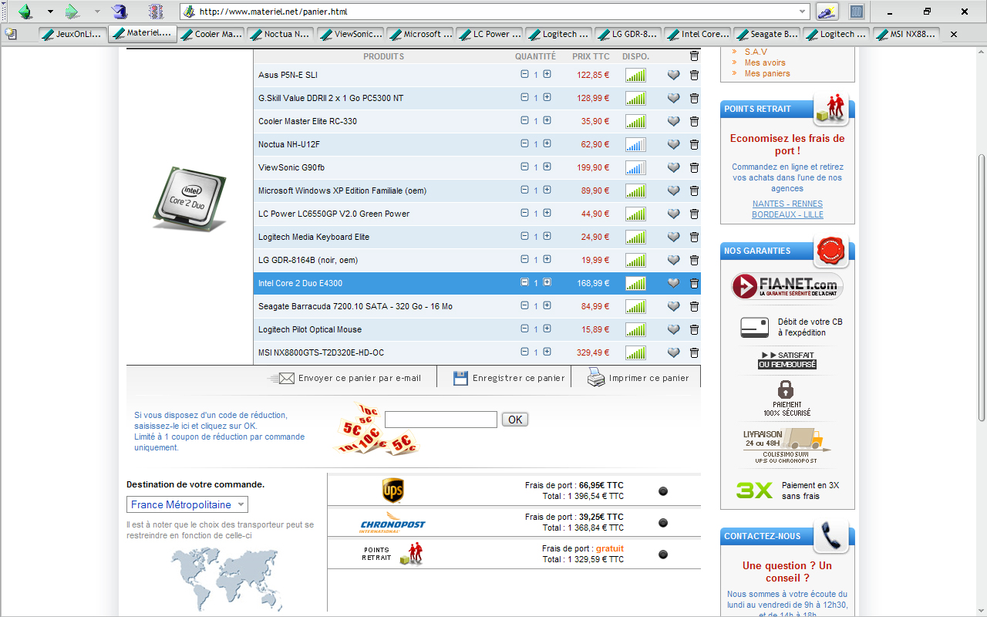Delete MSI NX8800GTS row with trash icon
This screenshot has height=617, width=987.
pyautogui.click(x=694, y=352)
